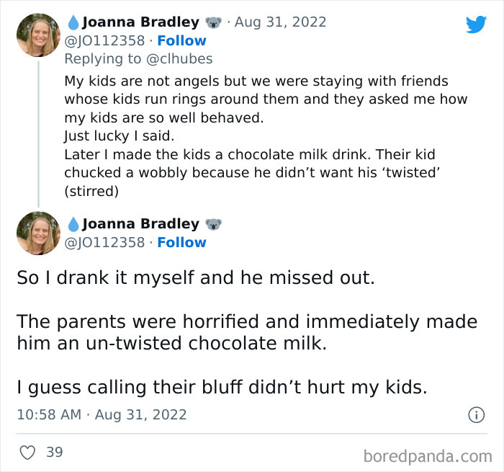Viewport: 504px width, 472px height.
Task: Click the koala emoji in the top tweet
Action: [x=214, y=22]
